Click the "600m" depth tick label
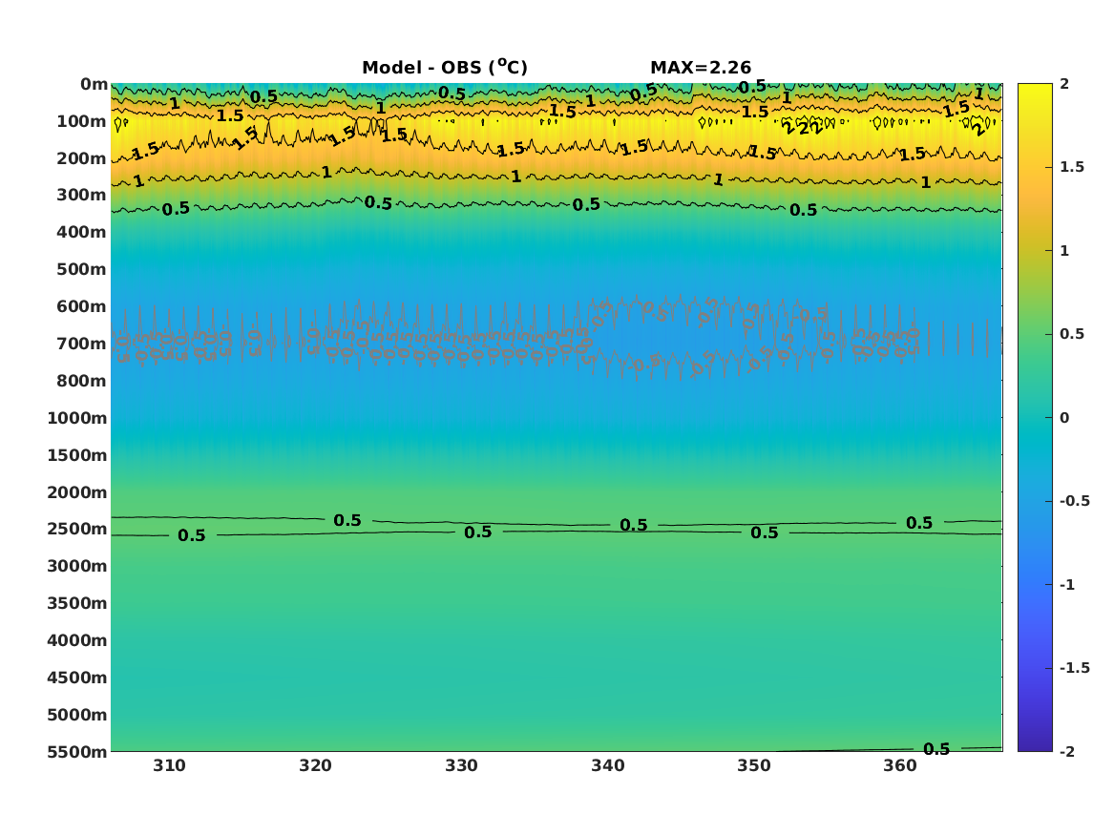1114x835 pixels. (x=82, y=306)
